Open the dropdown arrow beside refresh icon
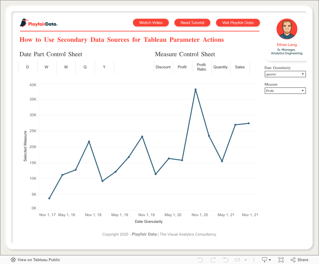The image size is (319, 264). [x=246, y=260]
